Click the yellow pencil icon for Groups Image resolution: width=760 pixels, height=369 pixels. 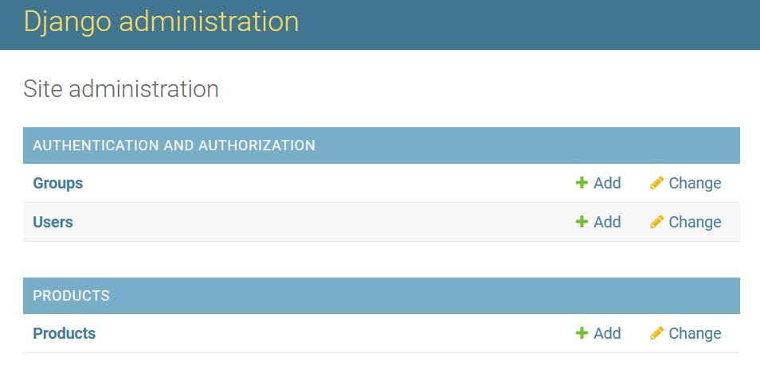pyautogui.click(x=656, y=183)
